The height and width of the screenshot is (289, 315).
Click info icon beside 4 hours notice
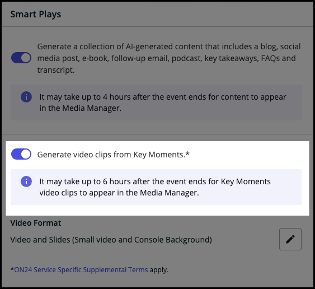pos(26,97)
